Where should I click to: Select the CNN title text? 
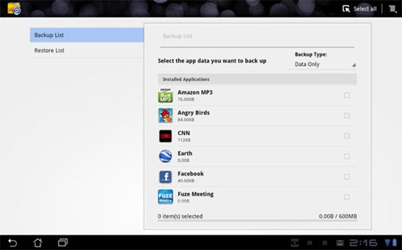tap(184, 133)
